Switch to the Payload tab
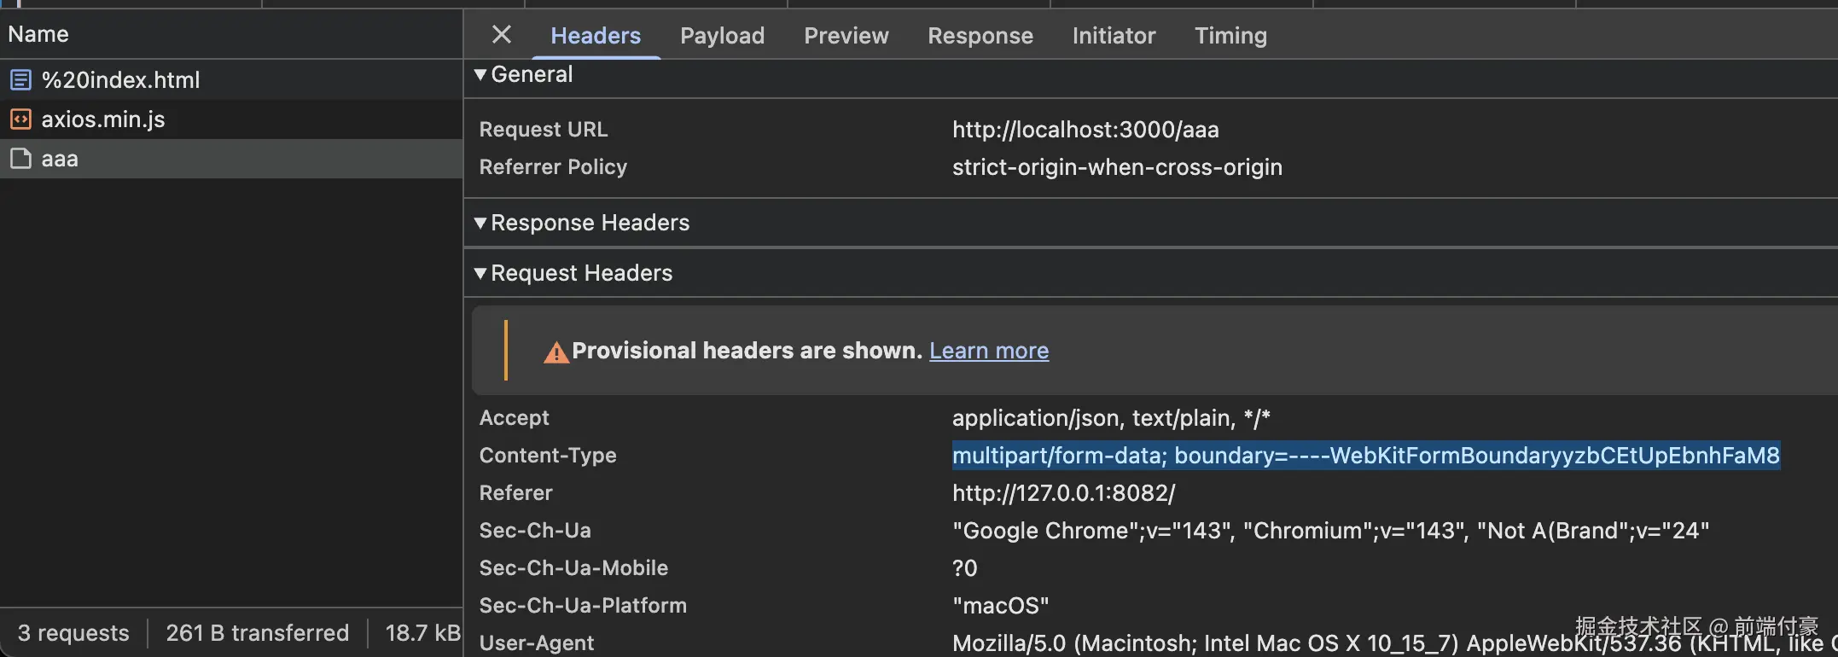1838x657 pixels. click(x=722, y=36)
